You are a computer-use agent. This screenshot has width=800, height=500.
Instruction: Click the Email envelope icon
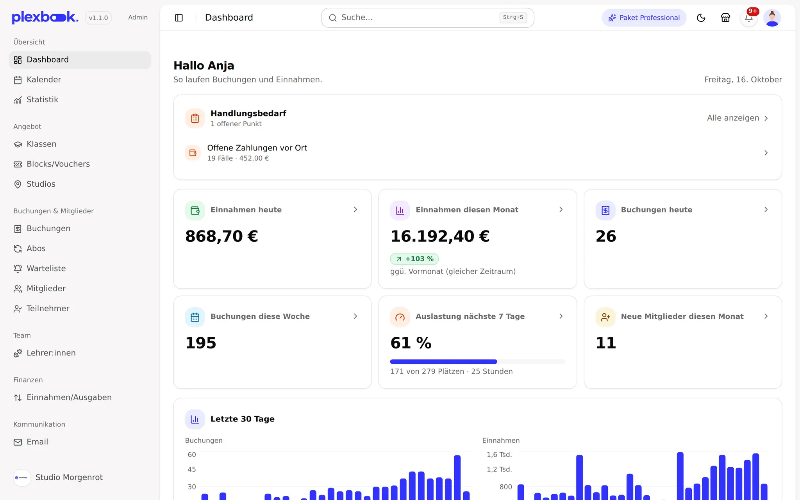pyautogui.click(x=18, y=442)
